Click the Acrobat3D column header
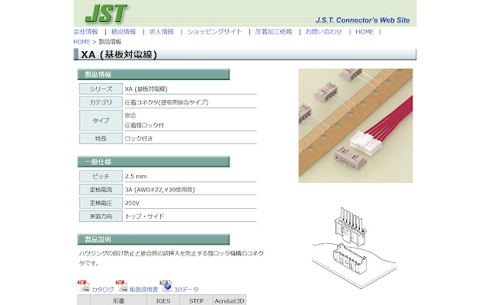The image size is (488, 305). 230,300
